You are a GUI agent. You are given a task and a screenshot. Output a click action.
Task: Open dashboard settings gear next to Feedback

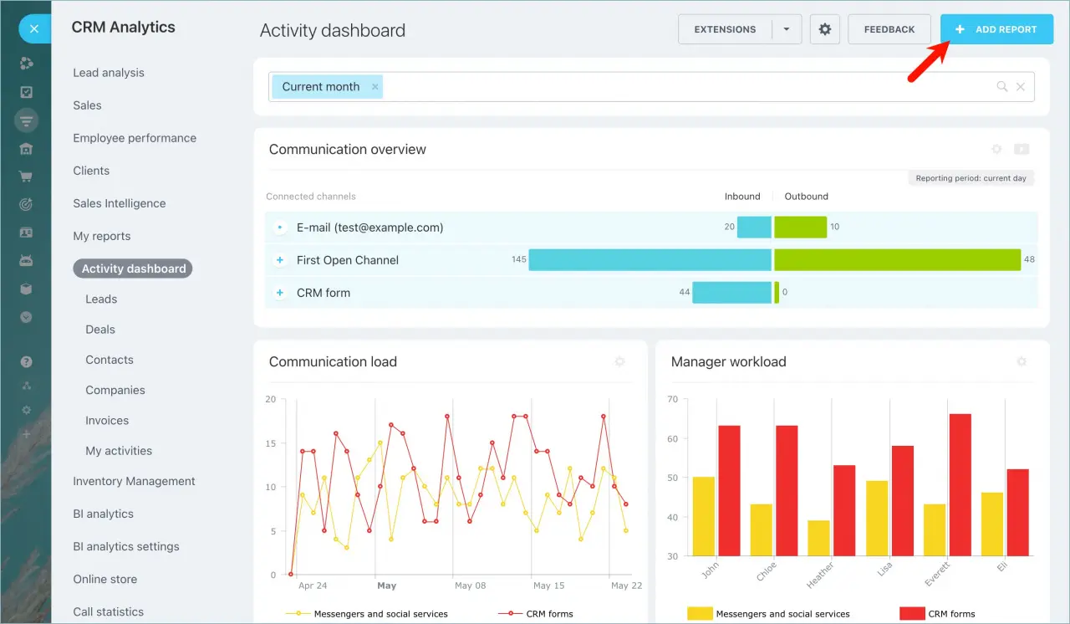824,29
